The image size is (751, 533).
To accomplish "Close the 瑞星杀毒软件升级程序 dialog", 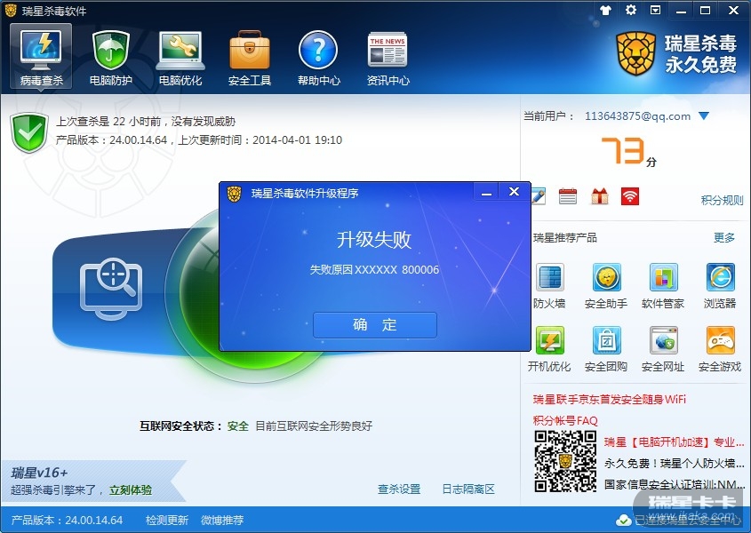I will [x=514, y=192].
